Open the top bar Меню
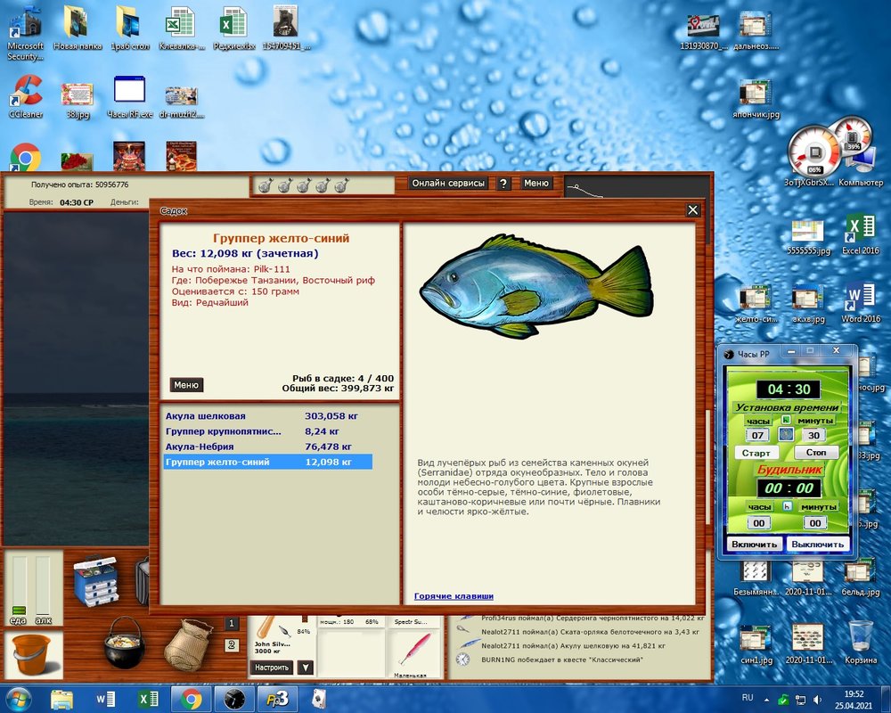Viewport: 891px width, 713px height. (x=535, y=183)
